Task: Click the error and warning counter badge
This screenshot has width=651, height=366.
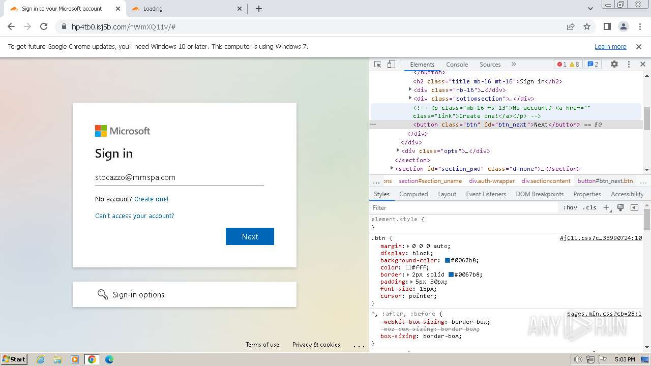Action: [x=568, y=64]
